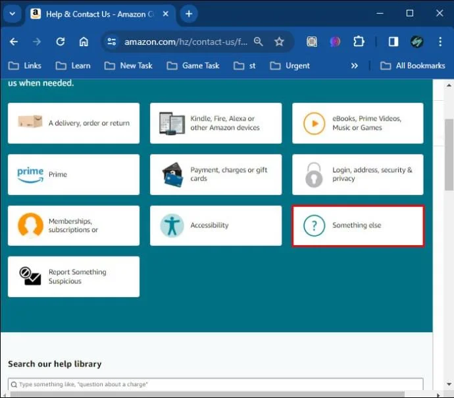Open the Chrome three-dot menu
Screen dimensions: 454x398
coord(440,42)
